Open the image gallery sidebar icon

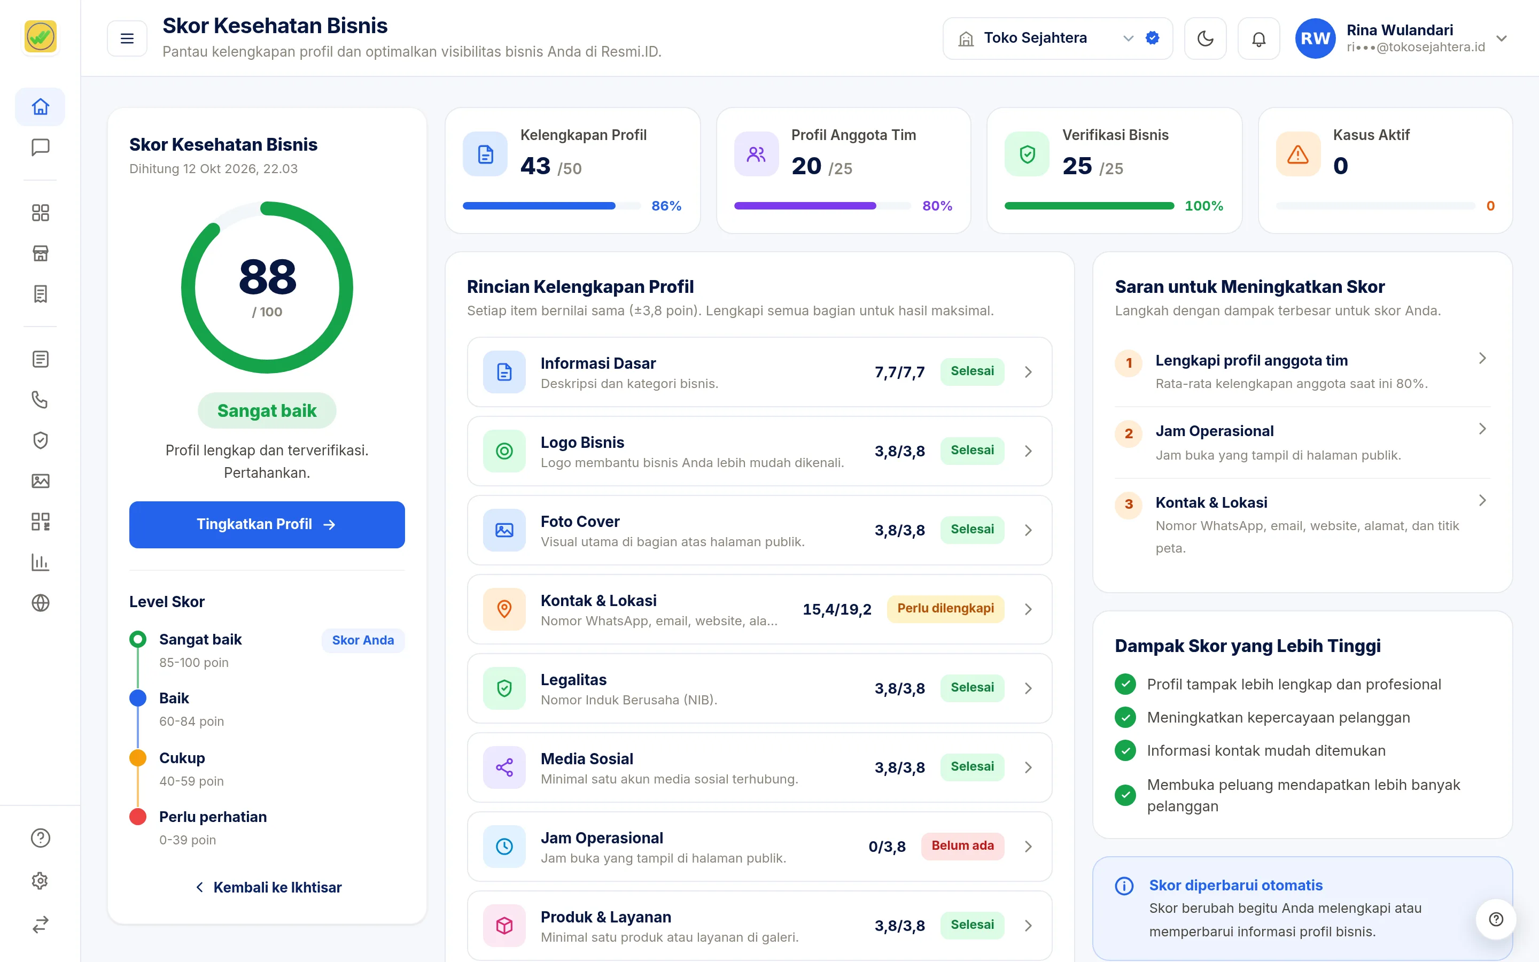[40, 481]
